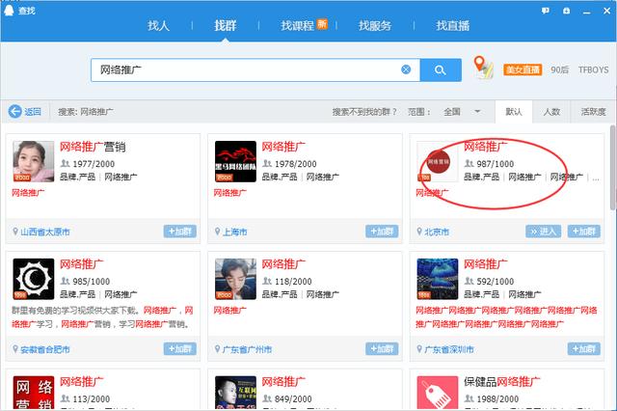Viewport: 617px width, 411px height.
Task: Join the 广东省深圳市 group with +加群
Action: tap(584, 349)
